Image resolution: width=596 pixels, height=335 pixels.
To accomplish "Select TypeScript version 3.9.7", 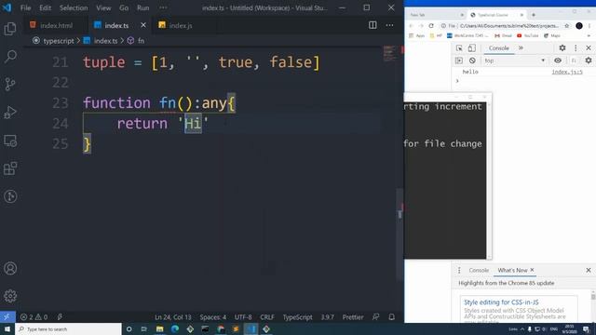I will 327,316.
